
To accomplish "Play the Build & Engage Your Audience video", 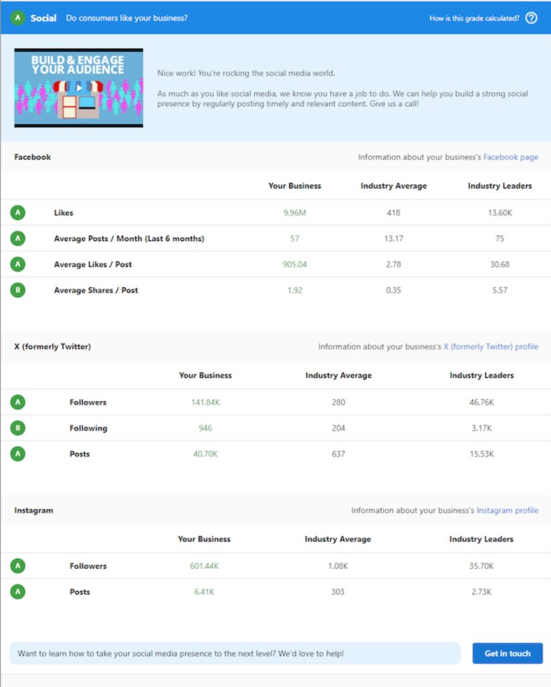I will (x=79, y=88).
